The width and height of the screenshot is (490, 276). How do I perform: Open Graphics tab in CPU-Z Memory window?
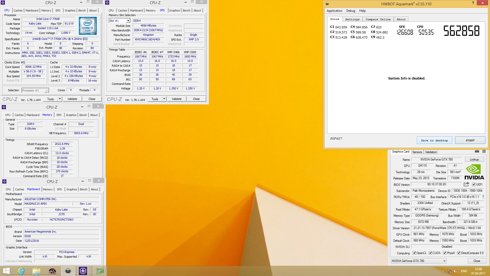71,115
